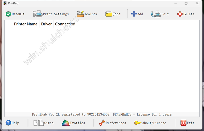
Task: Open Print Settings wrench-printer icon
Action: (x=37, y=14)
